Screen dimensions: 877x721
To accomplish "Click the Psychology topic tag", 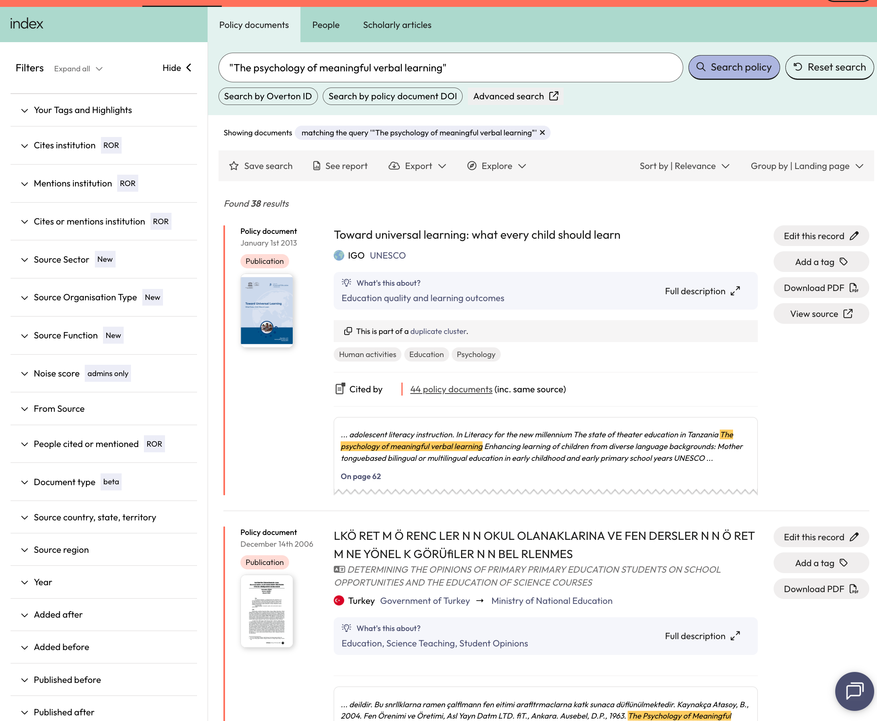I will click(x=476, y=354).
